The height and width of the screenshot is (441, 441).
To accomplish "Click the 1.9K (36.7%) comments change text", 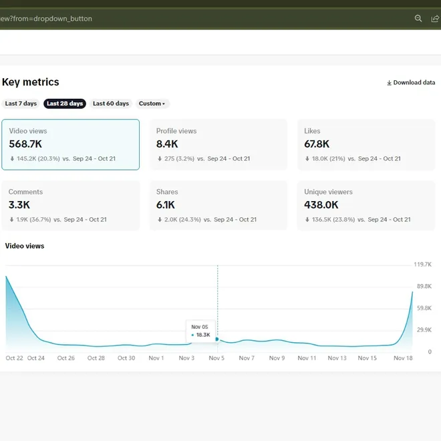I will click(x=33, y=220).
